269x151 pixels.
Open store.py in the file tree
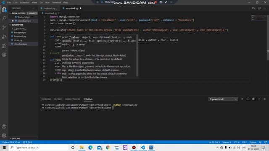(x=18, y=40)
